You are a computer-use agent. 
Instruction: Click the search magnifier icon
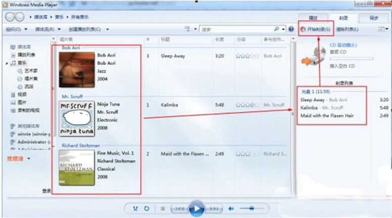click(276, 29)
